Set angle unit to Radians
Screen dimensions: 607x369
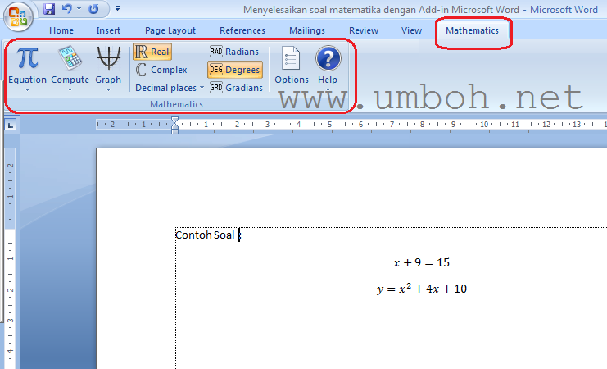[234, 52]
